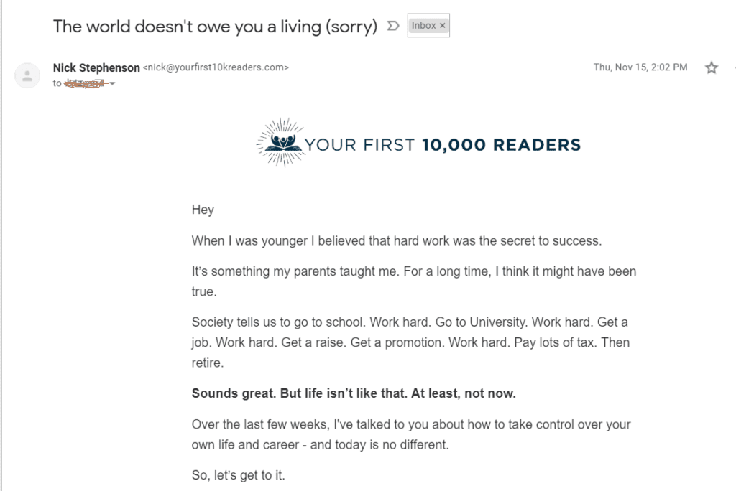
Task: Click the Thu, Nov 15, 2:02 PM timestamp
Action: pyautogui.click(x=640, y=67)
